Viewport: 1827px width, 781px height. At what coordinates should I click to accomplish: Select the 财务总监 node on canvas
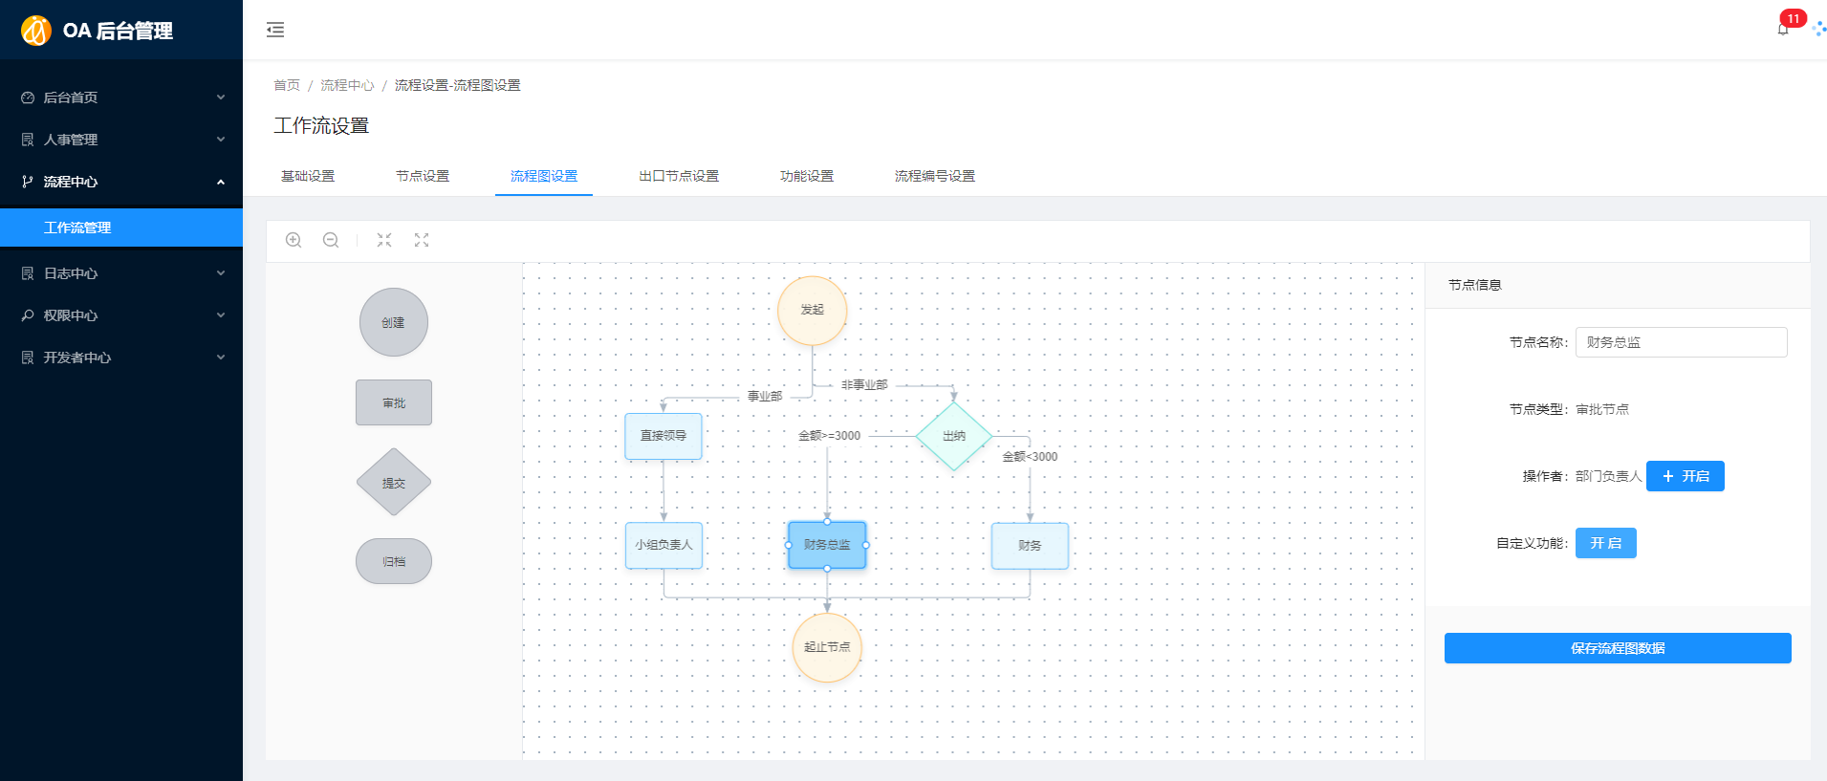point(827,545)
